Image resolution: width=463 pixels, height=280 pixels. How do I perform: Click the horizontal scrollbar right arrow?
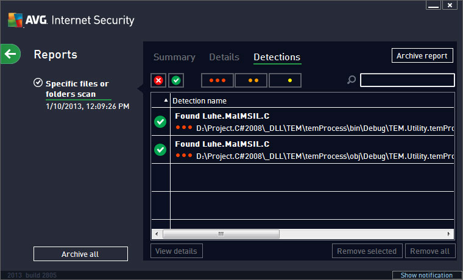point(449,234)
